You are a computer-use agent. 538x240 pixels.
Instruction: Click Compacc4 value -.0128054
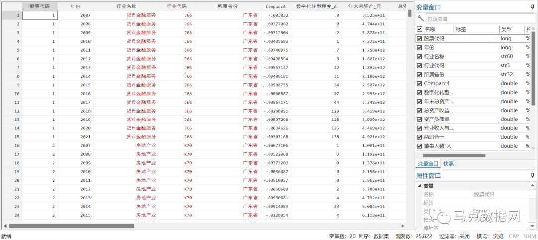(x=275, y=215)
